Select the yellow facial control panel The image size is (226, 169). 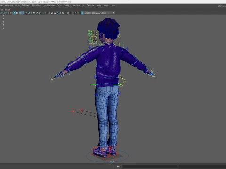pyautogui.click(x=92, y=37)
